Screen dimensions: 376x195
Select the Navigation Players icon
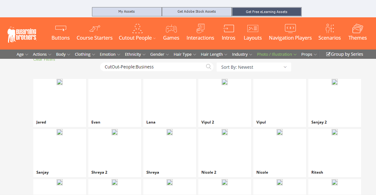tap(290, 28)
